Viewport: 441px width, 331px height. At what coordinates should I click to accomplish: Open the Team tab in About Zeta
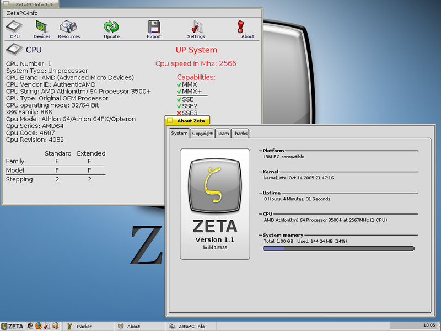(x=222, y=133)
